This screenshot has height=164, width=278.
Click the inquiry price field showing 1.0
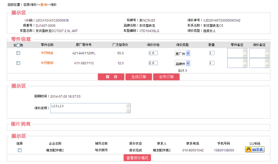tap(153, 53)
